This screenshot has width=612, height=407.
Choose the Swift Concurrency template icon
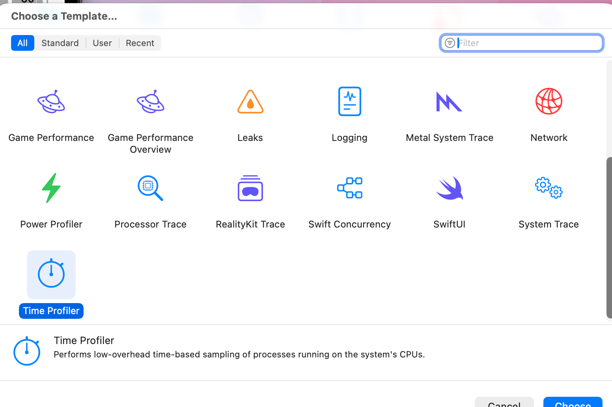(x=350, y=188)
